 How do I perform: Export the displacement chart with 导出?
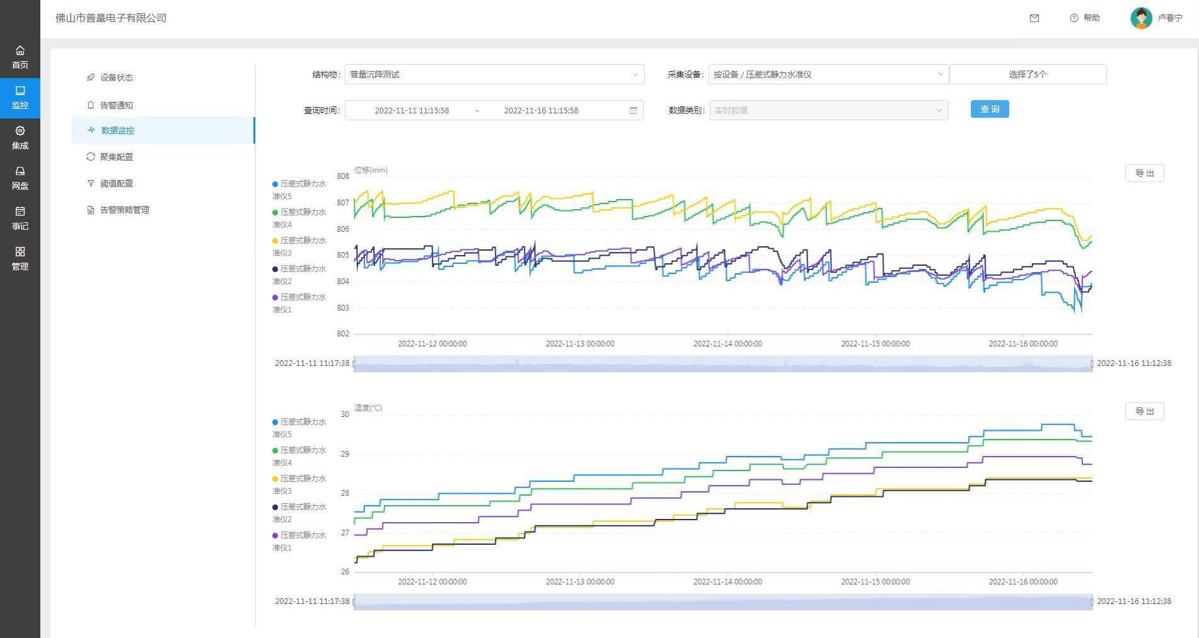(1144, 173)
